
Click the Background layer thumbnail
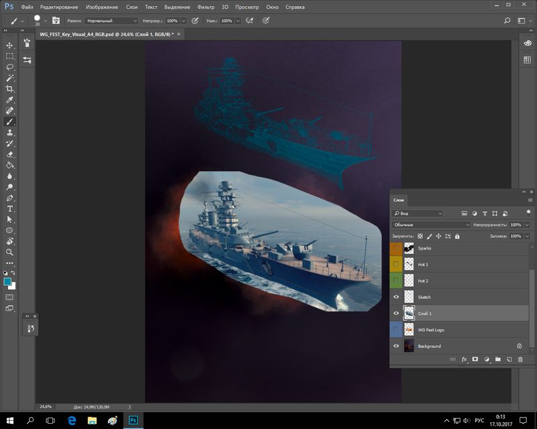pyautogui.click(x=409, y=346)
